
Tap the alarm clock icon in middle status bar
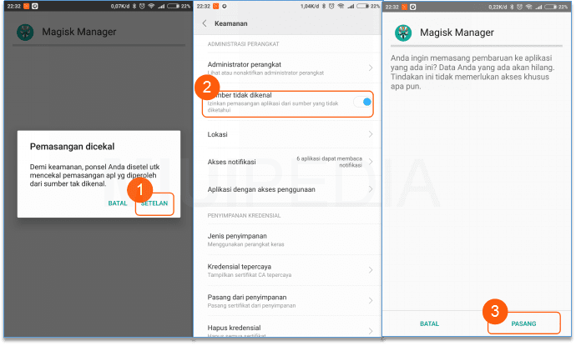coord(331,6)
